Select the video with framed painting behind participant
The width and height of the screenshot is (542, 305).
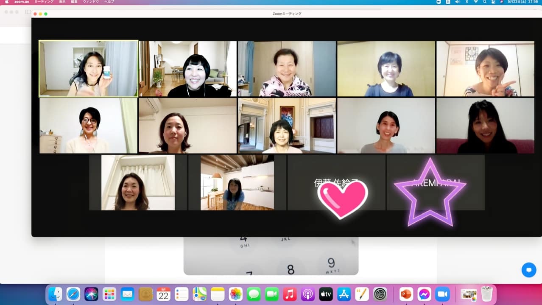(287, 126)
